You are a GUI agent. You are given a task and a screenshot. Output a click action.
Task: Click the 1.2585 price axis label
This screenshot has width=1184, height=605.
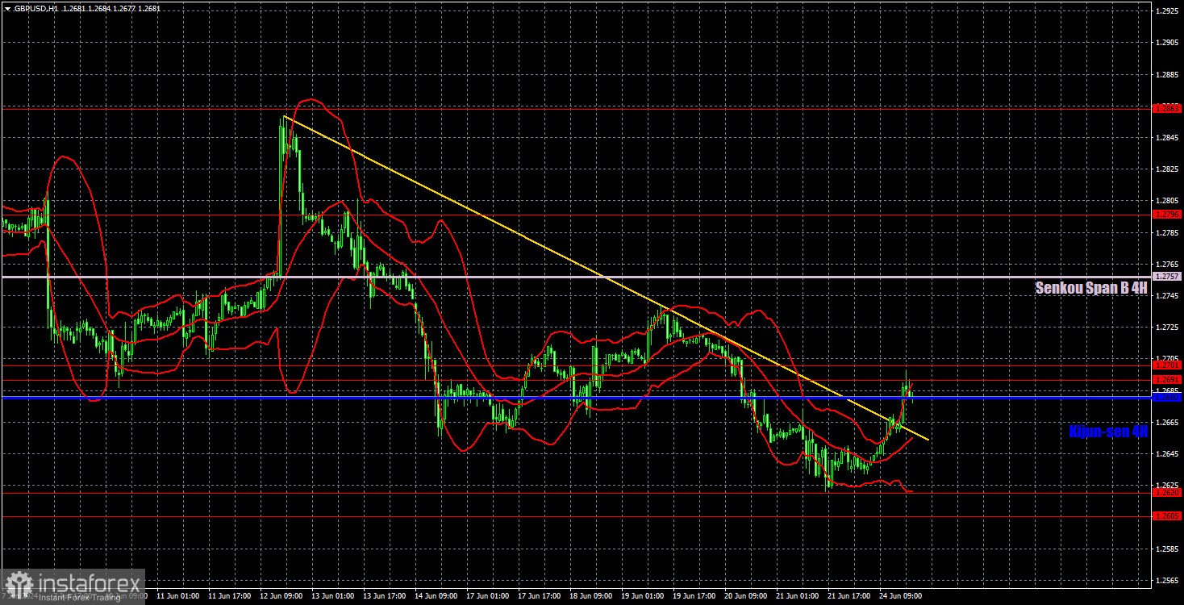(x=1167, y=549)
